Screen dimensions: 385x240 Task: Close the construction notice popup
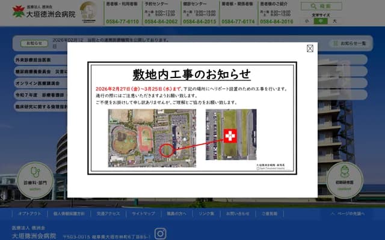[x=310, y=49]
